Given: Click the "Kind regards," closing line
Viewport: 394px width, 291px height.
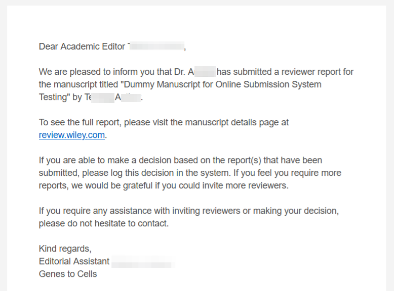Looking at the screenshot, I should click(65, 249).
